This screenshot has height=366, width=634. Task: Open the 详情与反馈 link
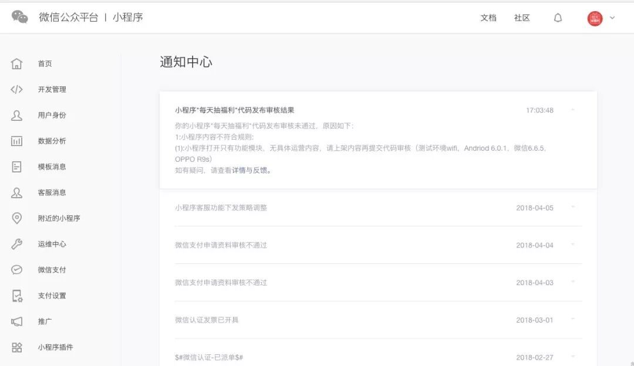pos(249,171)
